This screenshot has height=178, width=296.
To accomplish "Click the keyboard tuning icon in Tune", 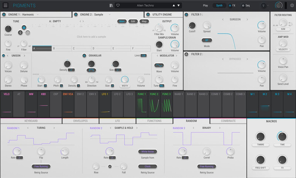I will (x=24, y=27).
